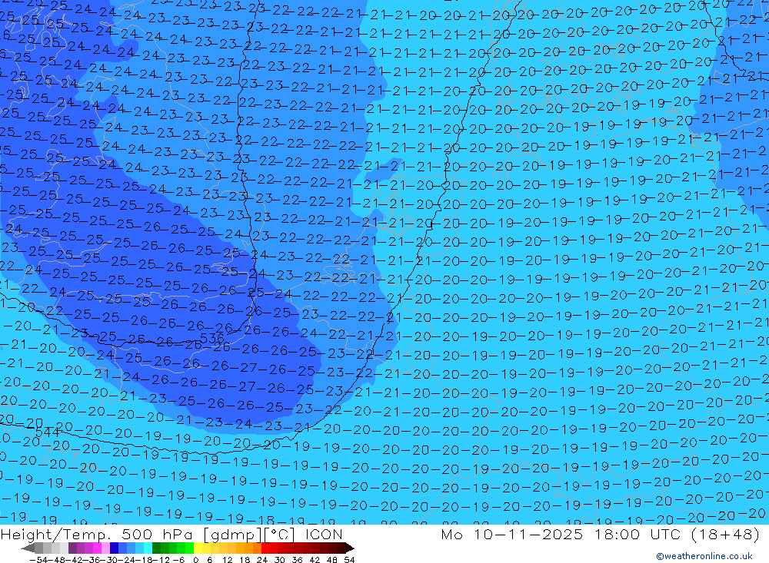Click the '[°C]' unit label in title
Viewport: 769px width, 563px height.
(280, 535)
